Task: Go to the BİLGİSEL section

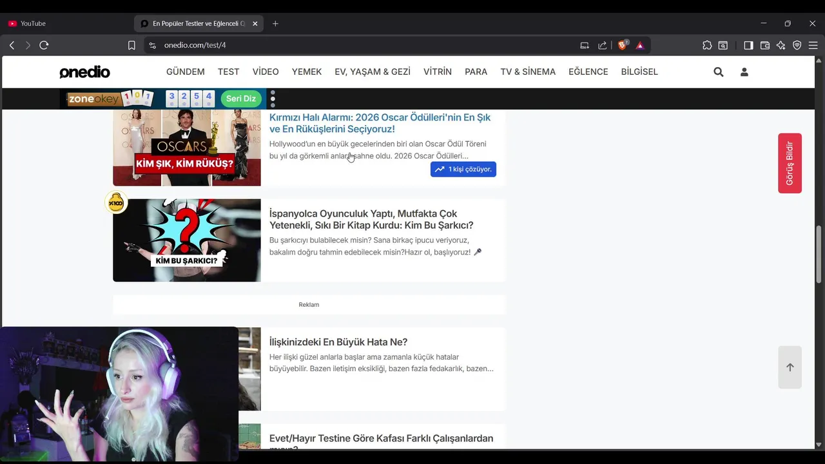Action: tap(639, 72)
